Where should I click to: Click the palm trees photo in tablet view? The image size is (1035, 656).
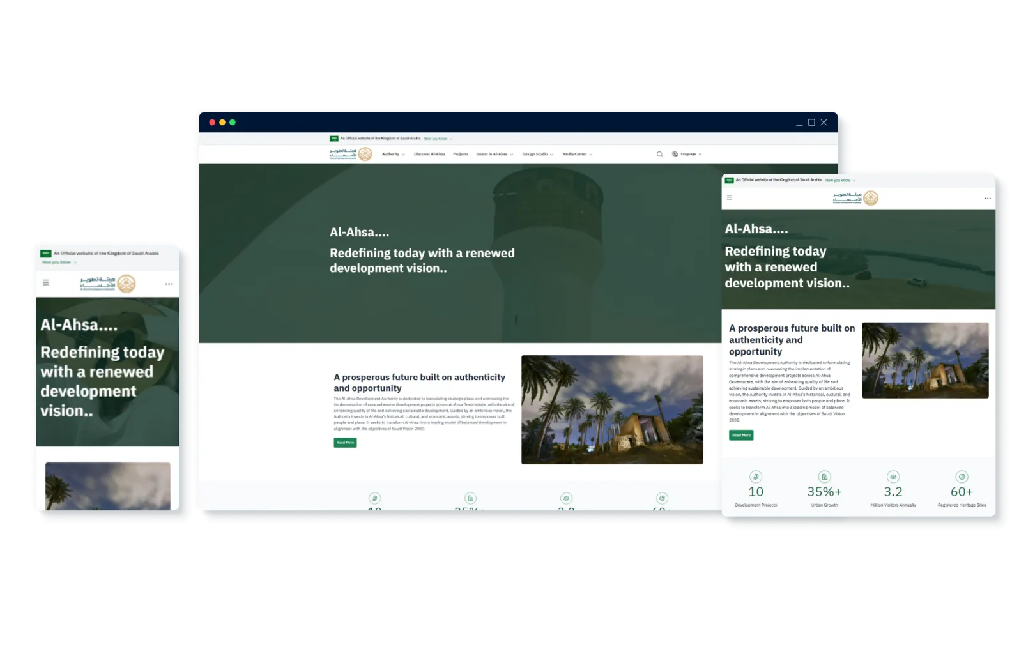tap(925, 360)
